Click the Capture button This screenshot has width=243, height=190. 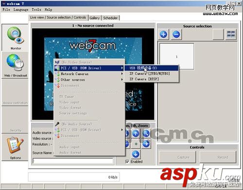(177, 157)
